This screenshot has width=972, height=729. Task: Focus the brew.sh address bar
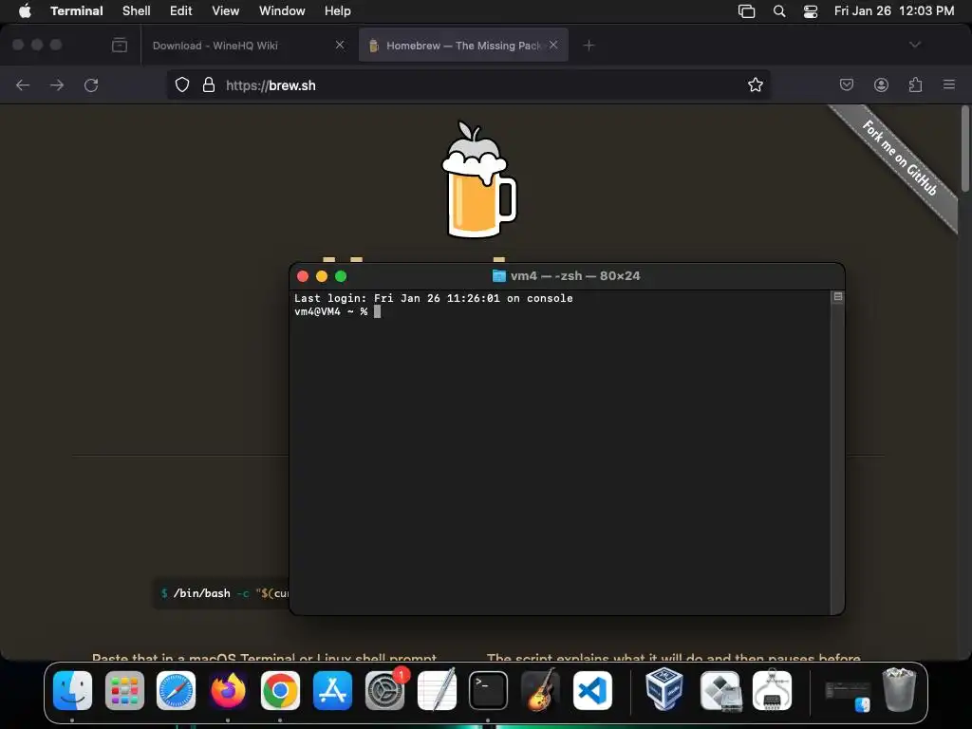(468, 84)
